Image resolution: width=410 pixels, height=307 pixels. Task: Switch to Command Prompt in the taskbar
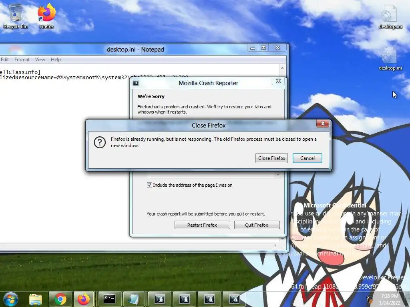coord(110,299)
